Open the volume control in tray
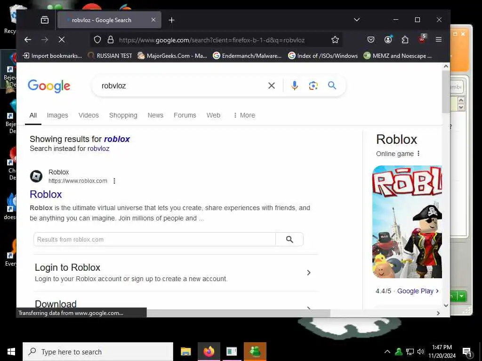 420,352
